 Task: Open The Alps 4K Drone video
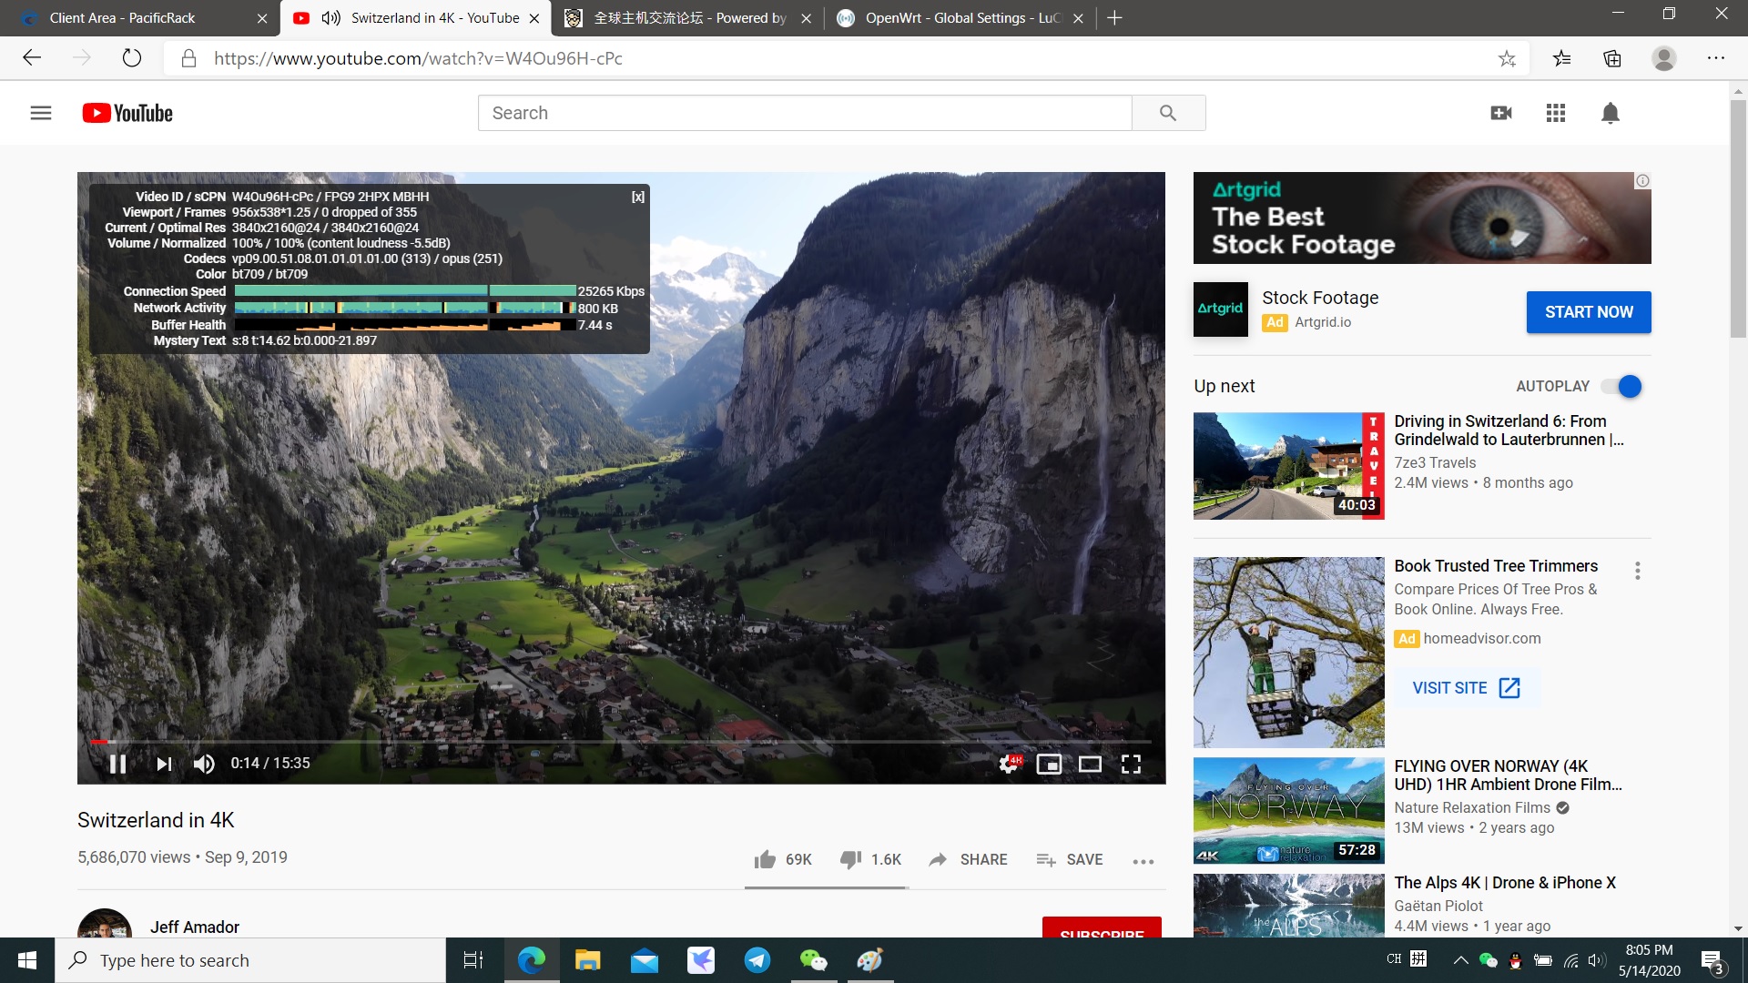(1505, 883)
